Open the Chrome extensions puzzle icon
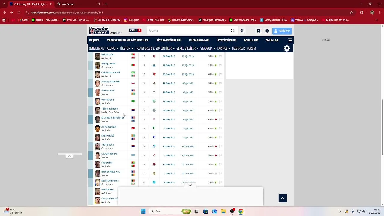Screen dimensions: 384x216 (361, 13)
